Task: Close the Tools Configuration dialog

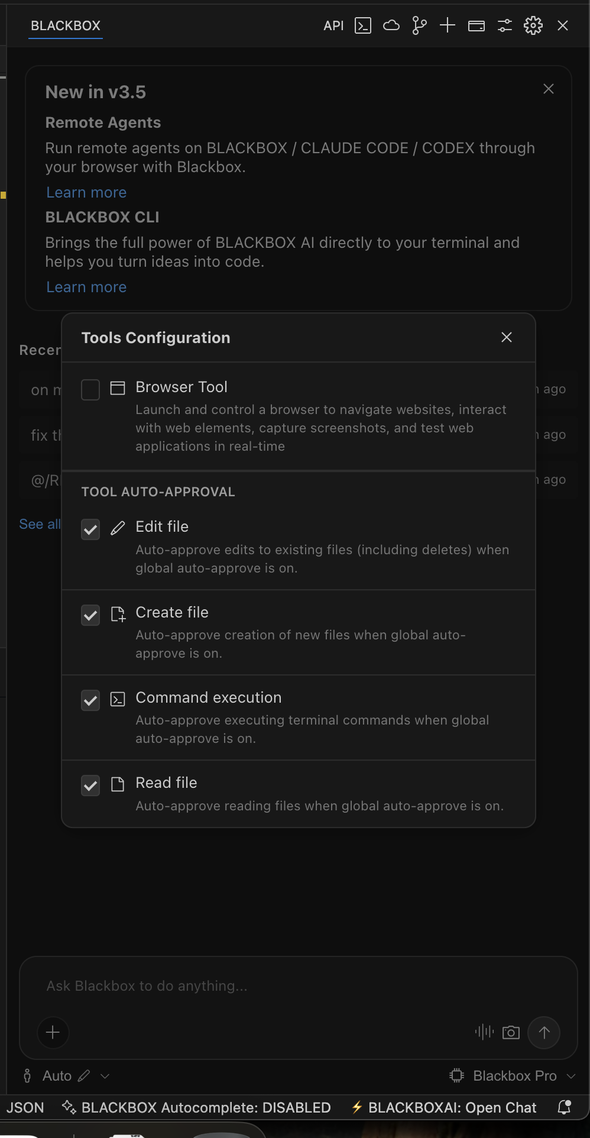Action: click(x=507, y=337)
